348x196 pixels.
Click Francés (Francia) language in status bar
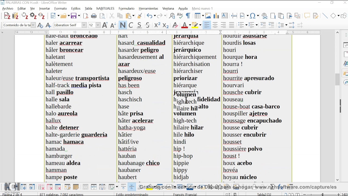tap(185, 194)
